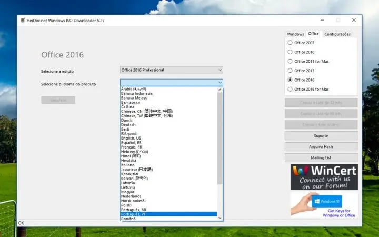Viewport: 379px width, 237px height.
Task: Select Chinese, TW language
Action: pyautogui.click(x=169, y=116)
